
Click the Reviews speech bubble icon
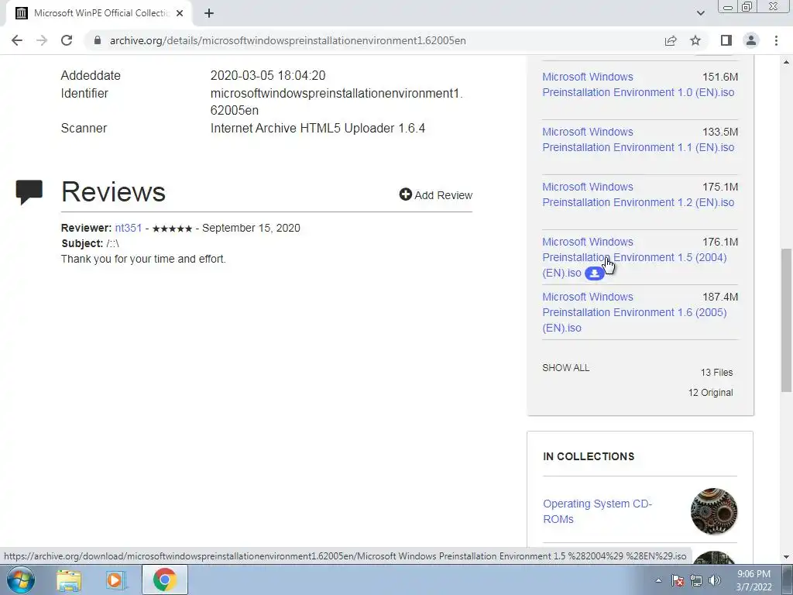point(29,192)
